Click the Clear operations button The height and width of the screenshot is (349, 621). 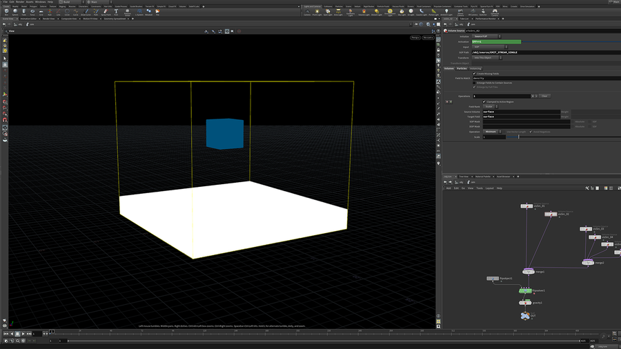point(544,96)
